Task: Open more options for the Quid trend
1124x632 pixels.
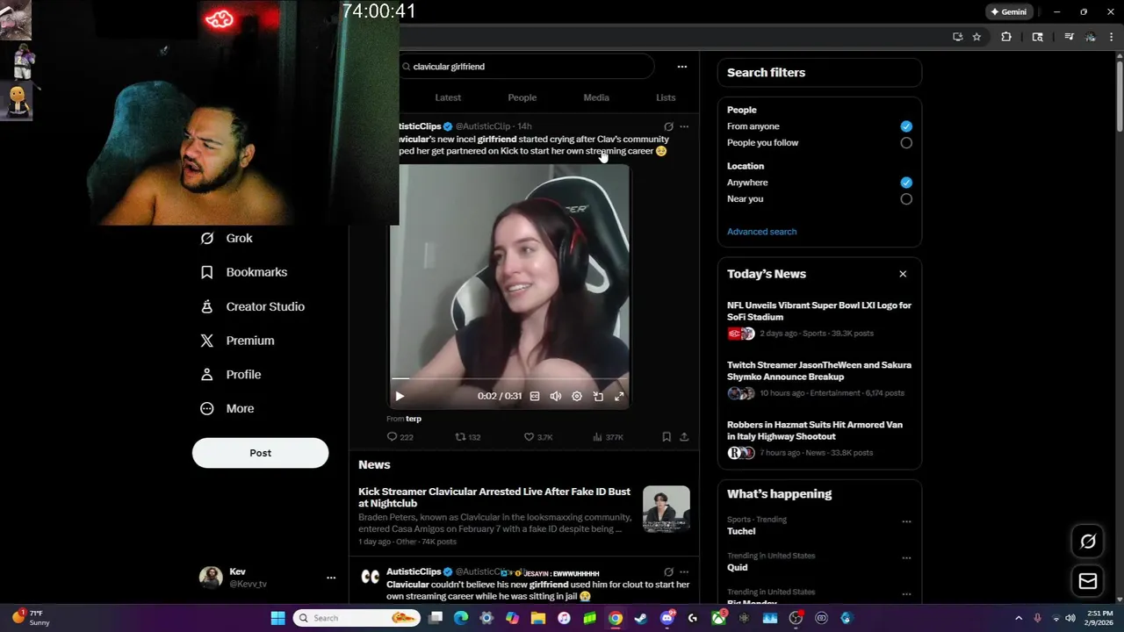Action: click(x=906, y=558)
